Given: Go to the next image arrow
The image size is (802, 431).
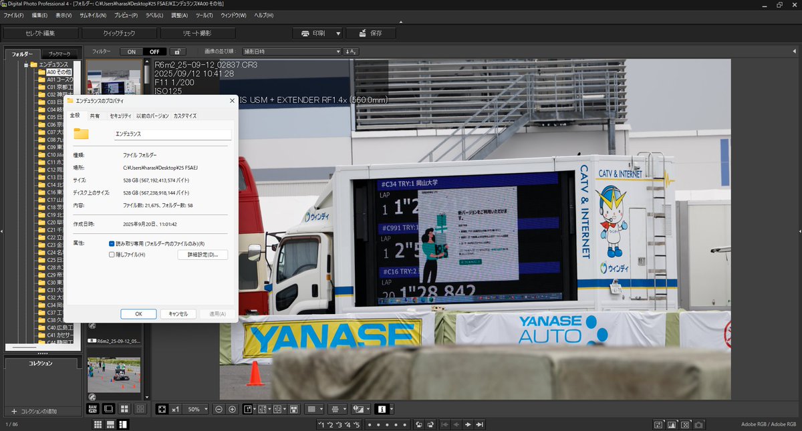Looking at the screenshot, I should click(x=468, y=424).
